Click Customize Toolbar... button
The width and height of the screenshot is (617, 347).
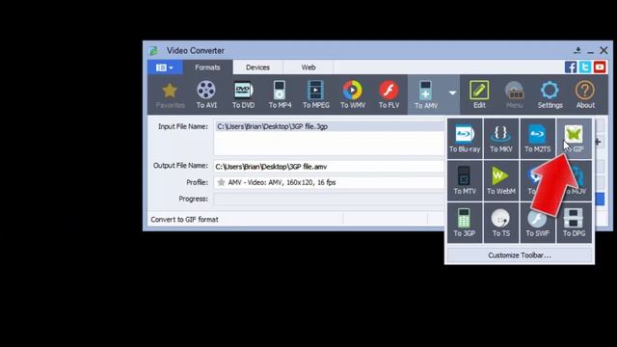point(520,255)
